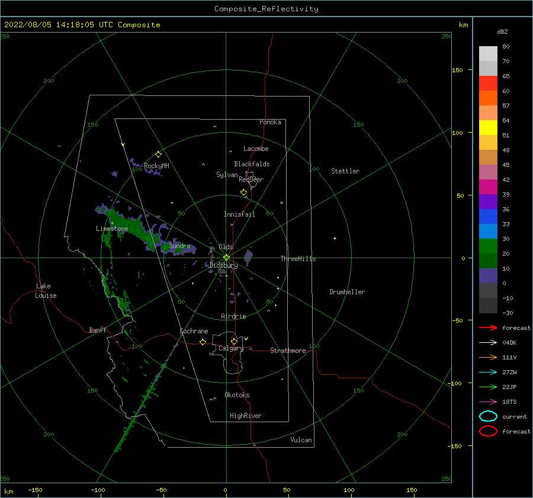Click the asterisk marker near Stettler range ring

tap(281, 203)
